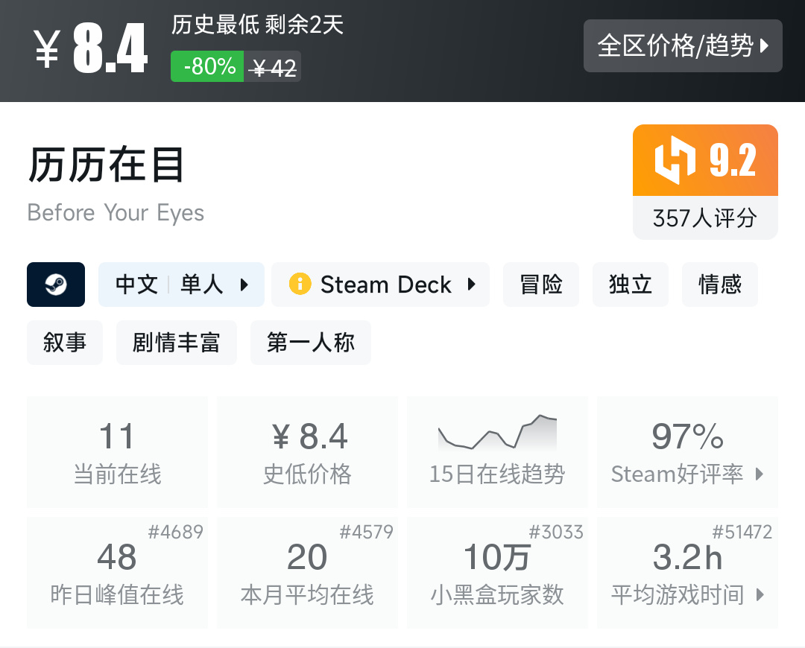Open the 15日在线趋势 trend chart
The image size is (805, 648).
[x=497, y=451]
